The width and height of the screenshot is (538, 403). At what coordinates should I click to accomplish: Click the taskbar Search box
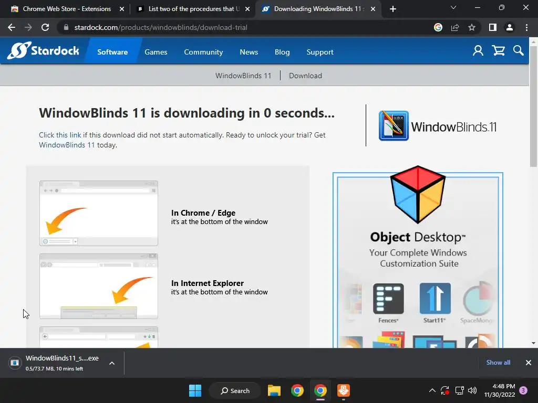[x=235, y=390]
